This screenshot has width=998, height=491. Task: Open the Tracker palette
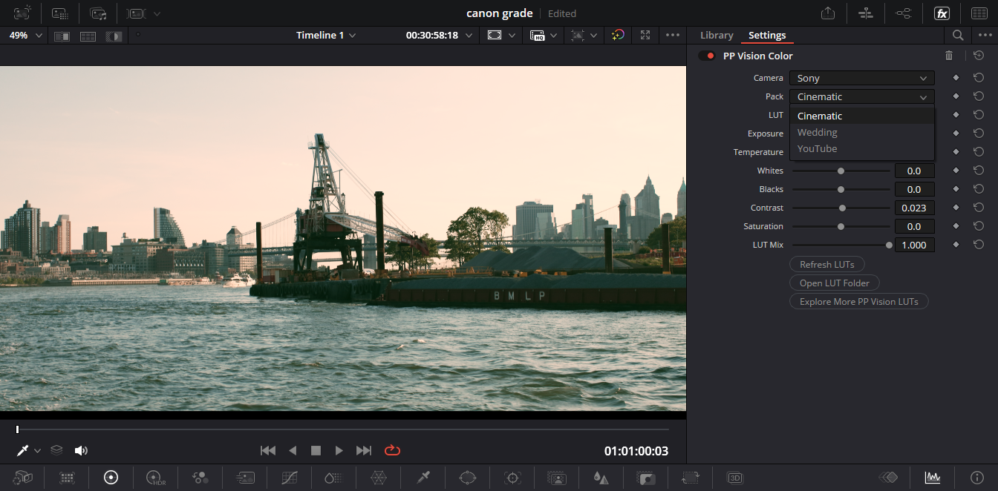pyautogui.click(x=512, y=478)
